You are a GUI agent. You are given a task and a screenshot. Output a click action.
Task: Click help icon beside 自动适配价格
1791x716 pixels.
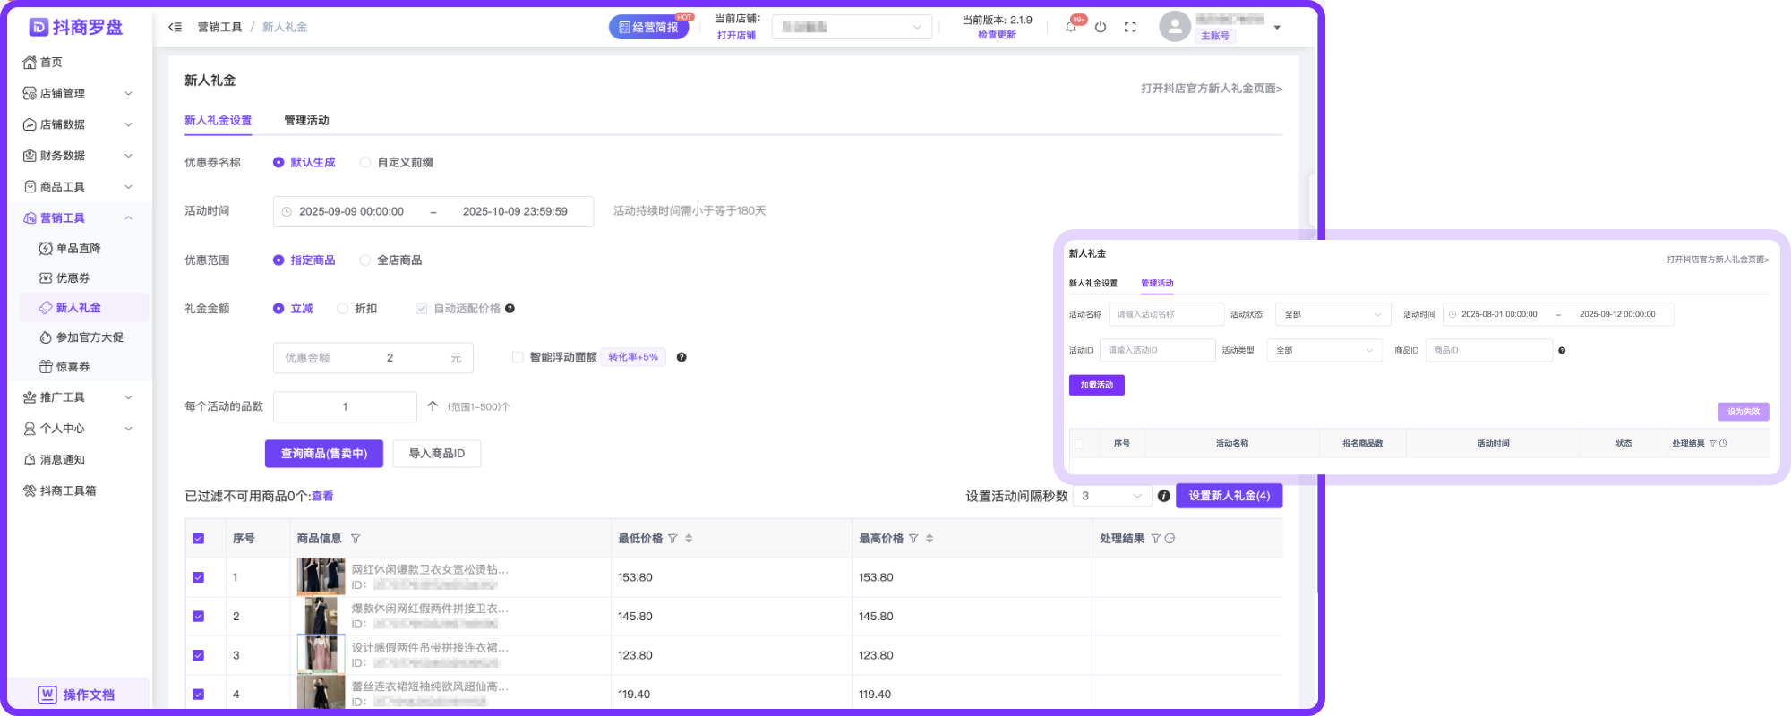[510, 309]
